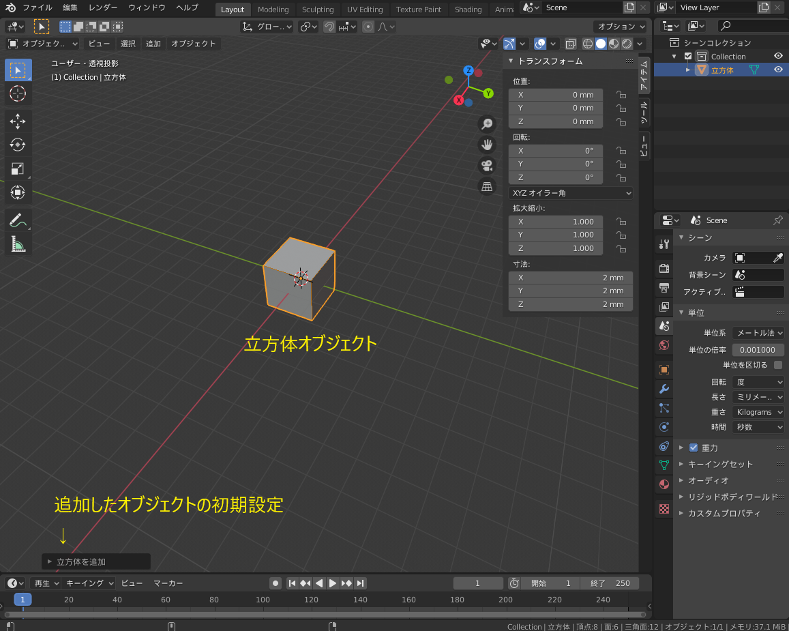The width and height of the screenshot is (789, 631).
Task: Open the 単位系 メートル法 dropdown
Action: (758, 333)
